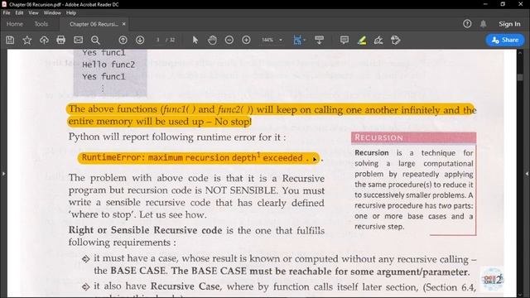Expand the left navigation pane arrow

point(3,174)
